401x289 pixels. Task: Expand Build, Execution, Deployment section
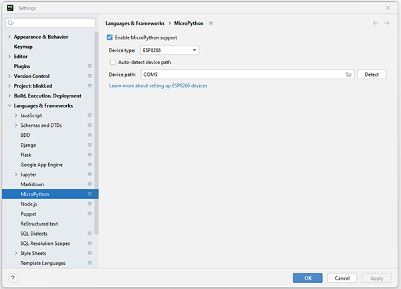[9, 95]
